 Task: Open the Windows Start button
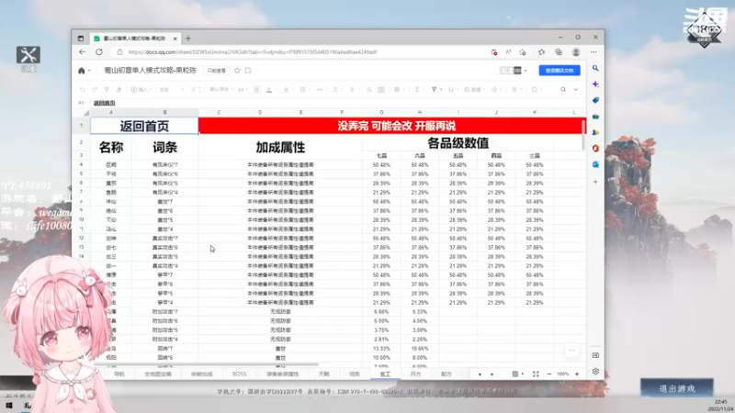[x=9, y=406]
